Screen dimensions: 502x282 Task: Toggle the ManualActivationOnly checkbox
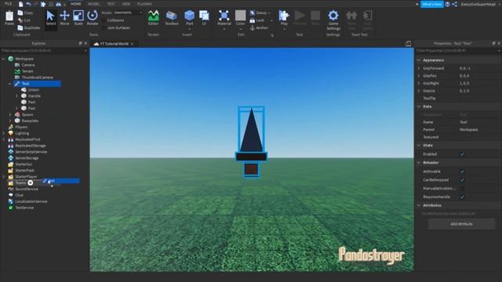click(x=462, y=188)
